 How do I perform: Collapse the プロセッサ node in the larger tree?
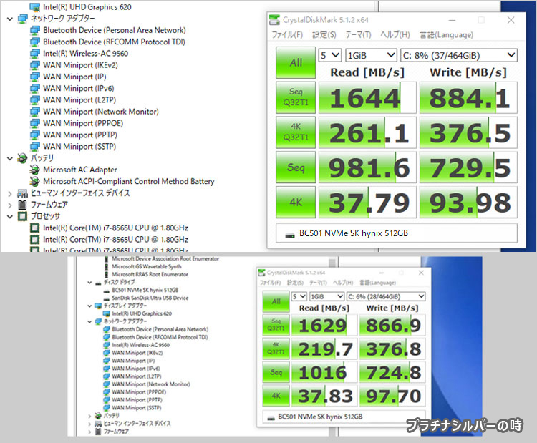click(x=10, y=217)
